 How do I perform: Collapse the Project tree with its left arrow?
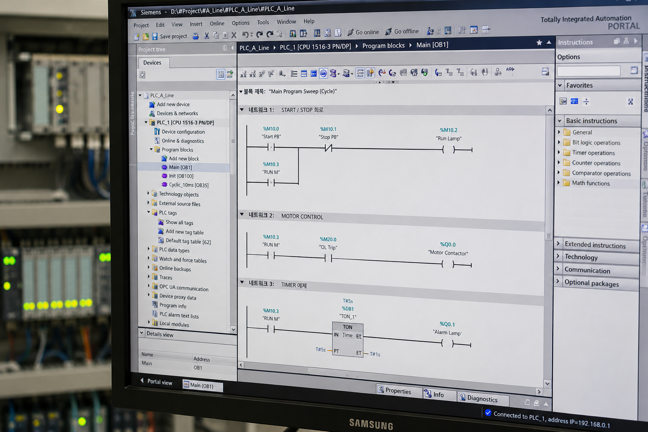tap(232, 48)
